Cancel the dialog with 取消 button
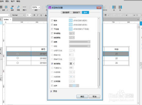This screenshot has height=105, width=142. [94, 96]
